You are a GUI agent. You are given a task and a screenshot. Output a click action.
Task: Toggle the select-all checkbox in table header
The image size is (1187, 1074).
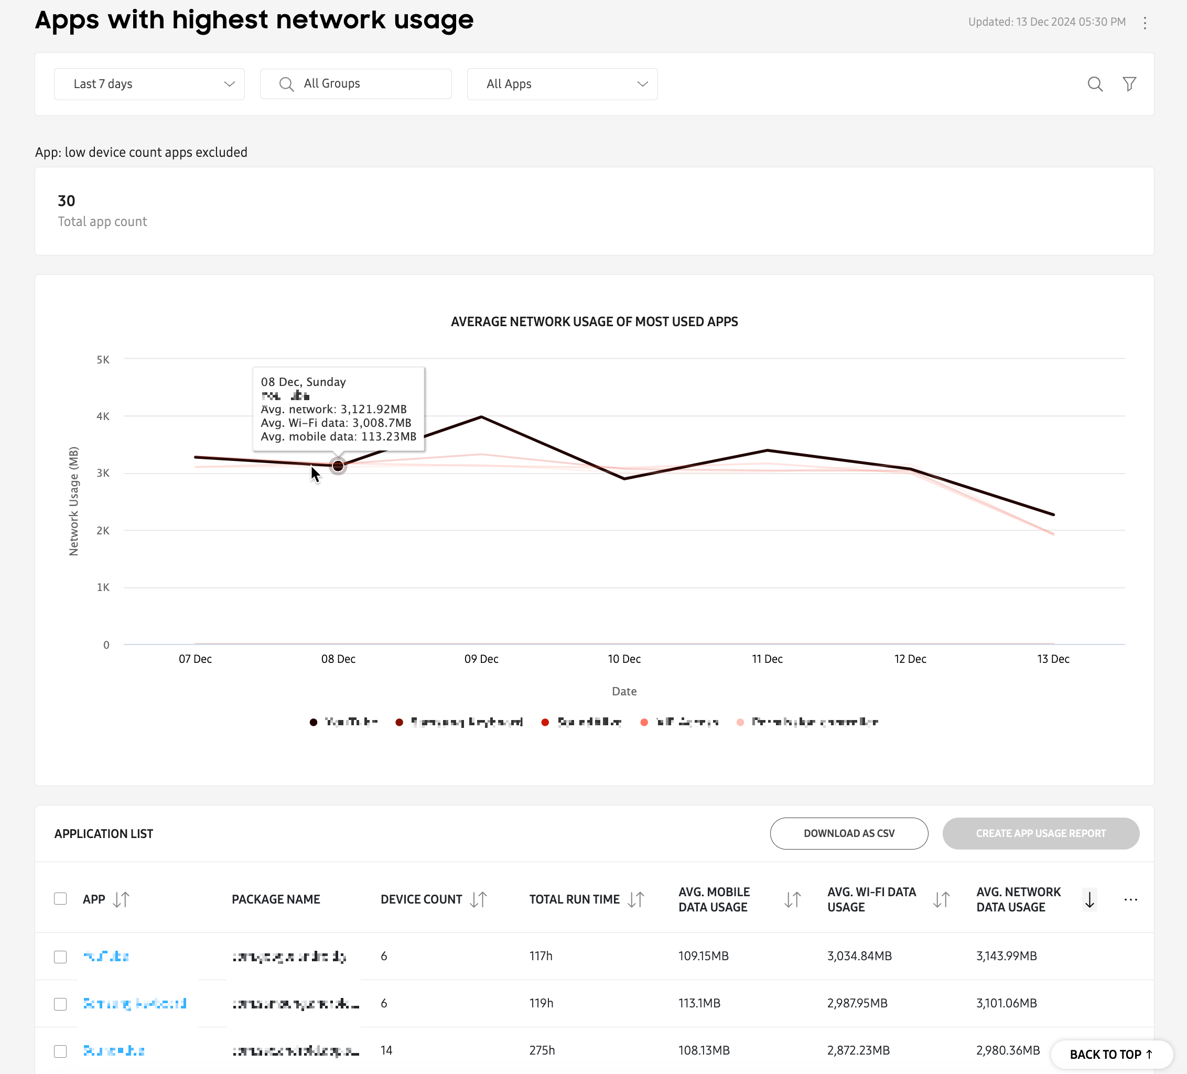pos(60,899)
